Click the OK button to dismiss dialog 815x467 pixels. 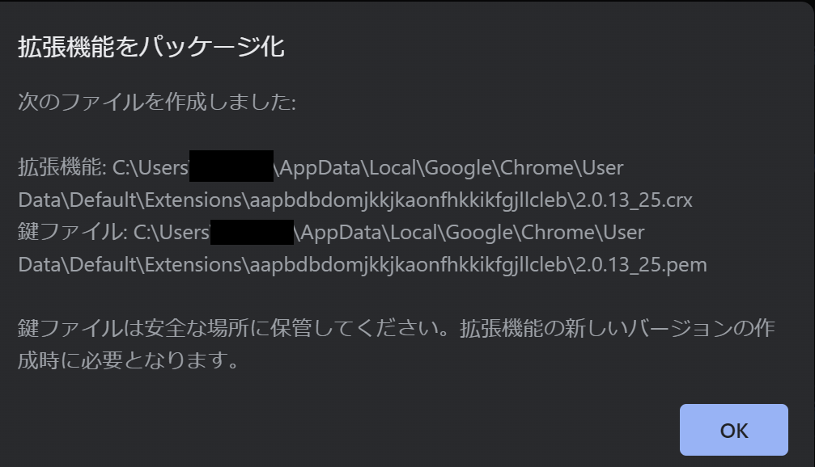(x=733, y=430)
